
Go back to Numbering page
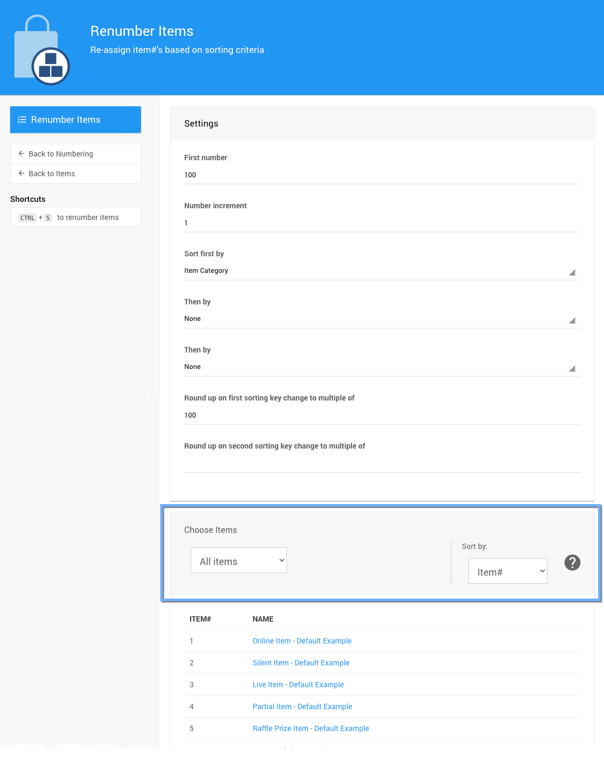[60, 154]
